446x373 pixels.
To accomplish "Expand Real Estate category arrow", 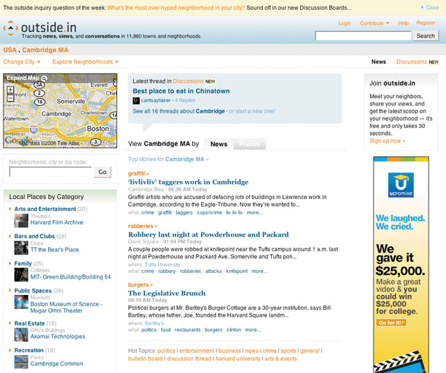I will [10, 324].
